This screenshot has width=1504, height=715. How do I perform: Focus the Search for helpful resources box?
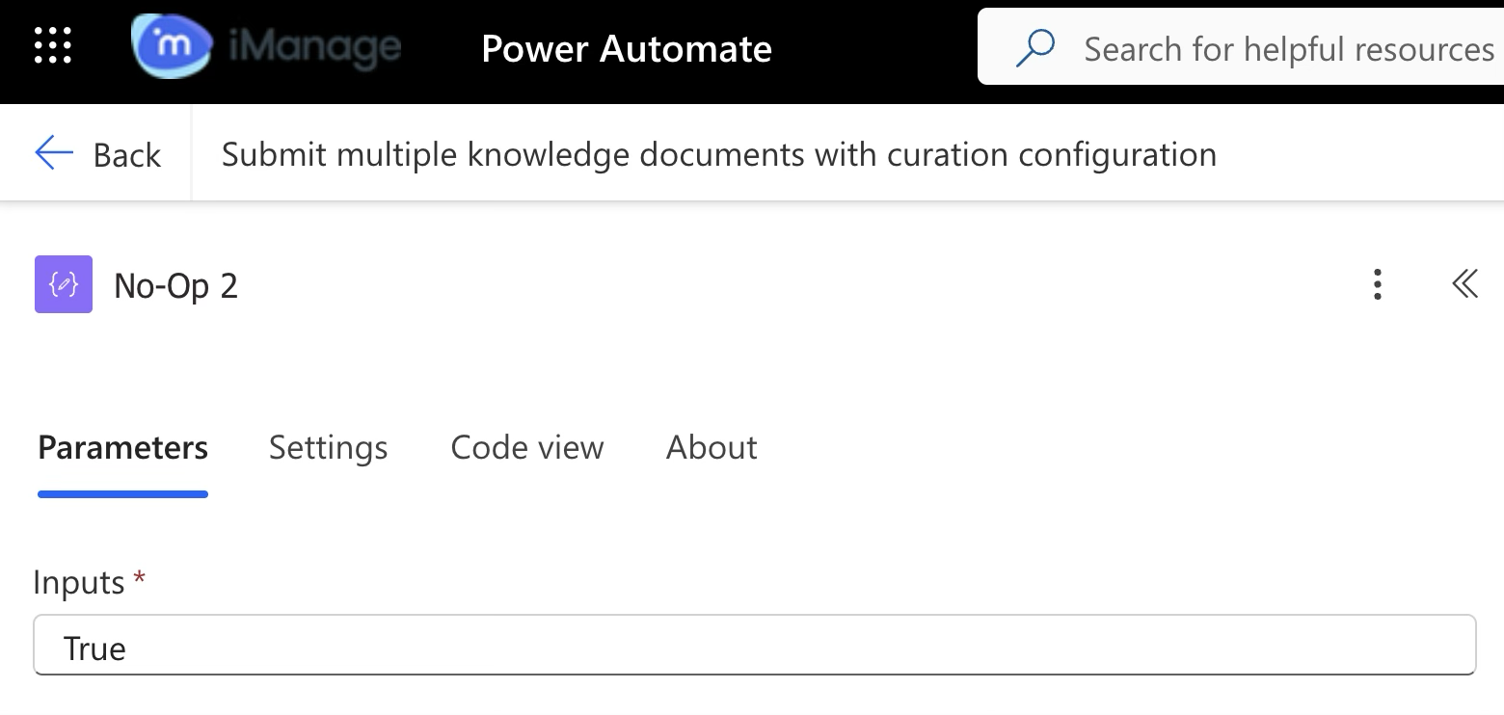[x=1241, y=47]
